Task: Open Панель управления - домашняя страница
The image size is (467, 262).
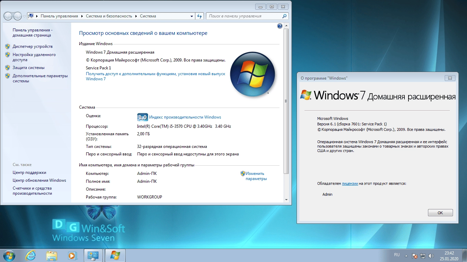Action: click(x=33, y=32)
